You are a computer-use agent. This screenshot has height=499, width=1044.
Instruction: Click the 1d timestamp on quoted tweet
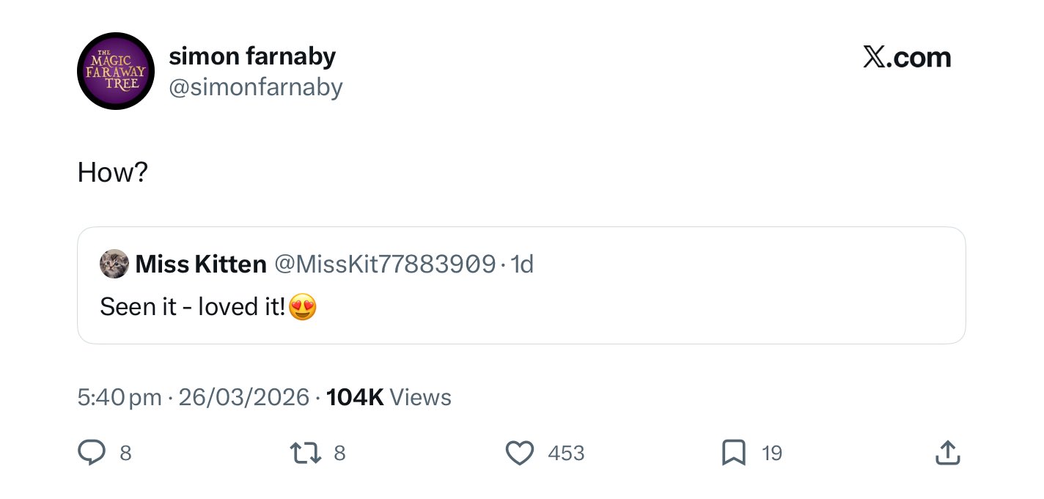pos(522,264)
